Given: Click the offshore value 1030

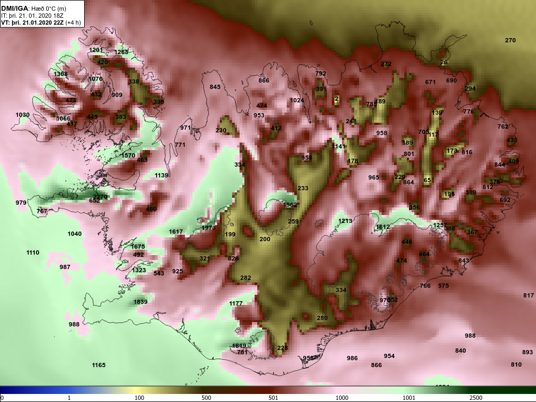Looking at the screenshot, I should tap(23, 115).
